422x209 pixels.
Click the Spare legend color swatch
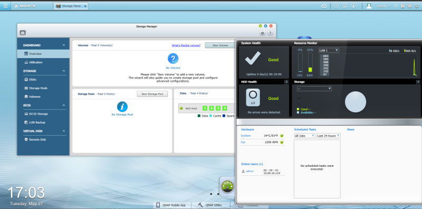click(224, 116)
